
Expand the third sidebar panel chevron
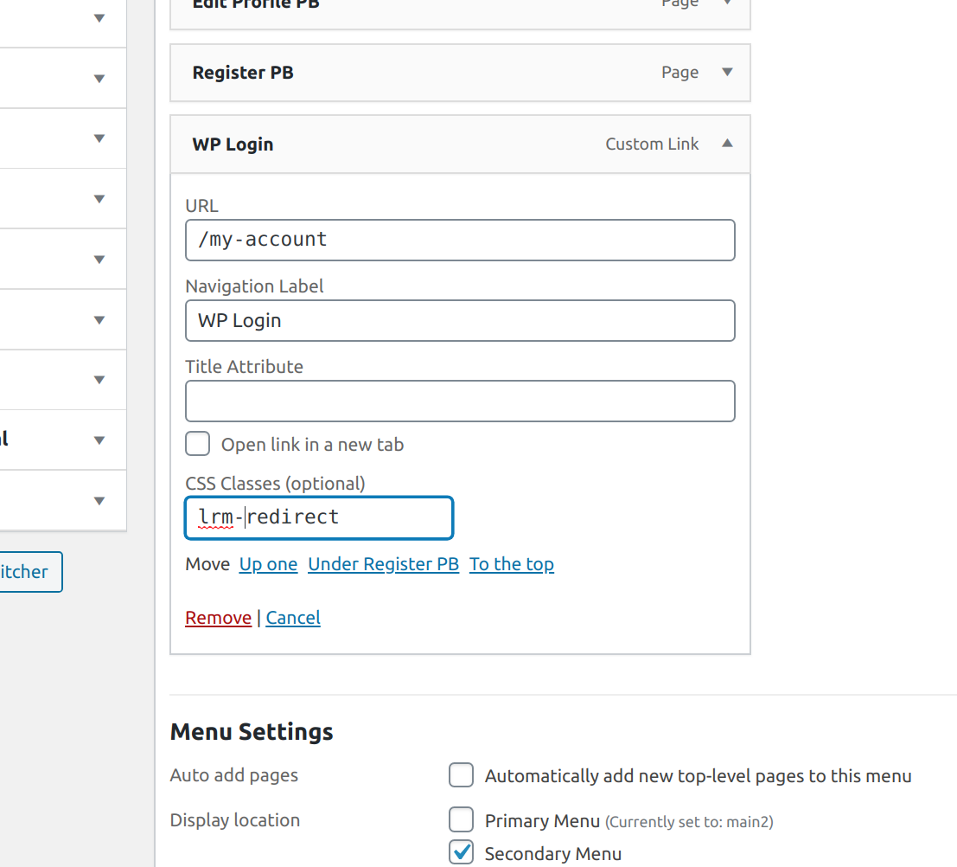[99, 138]
